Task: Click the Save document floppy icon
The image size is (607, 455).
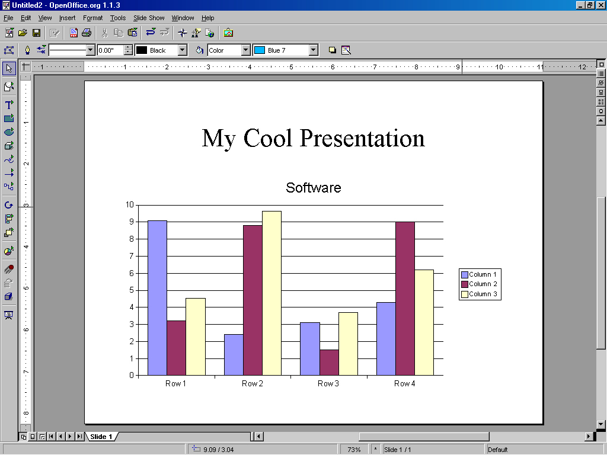Action: pyautogui.click(x=36, y=33)
